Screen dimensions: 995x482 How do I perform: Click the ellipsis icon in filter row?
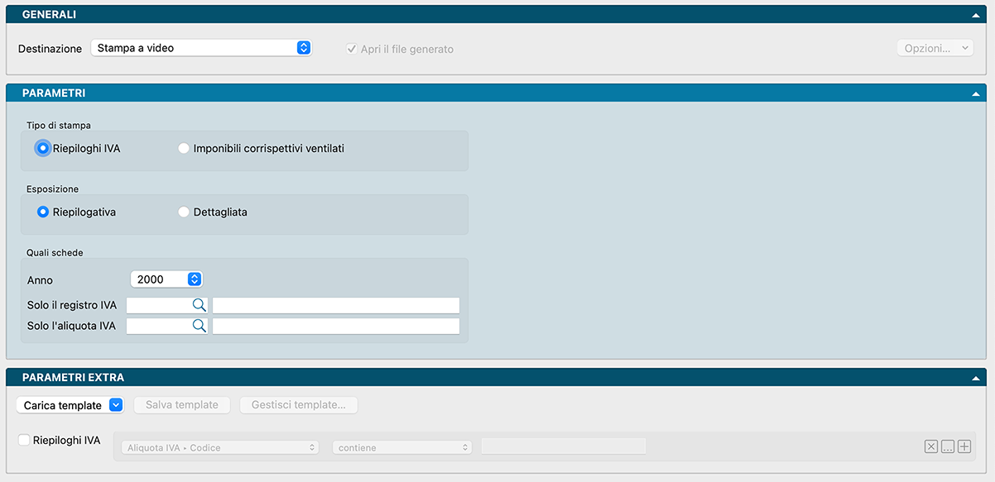click(x=948, y=447)
